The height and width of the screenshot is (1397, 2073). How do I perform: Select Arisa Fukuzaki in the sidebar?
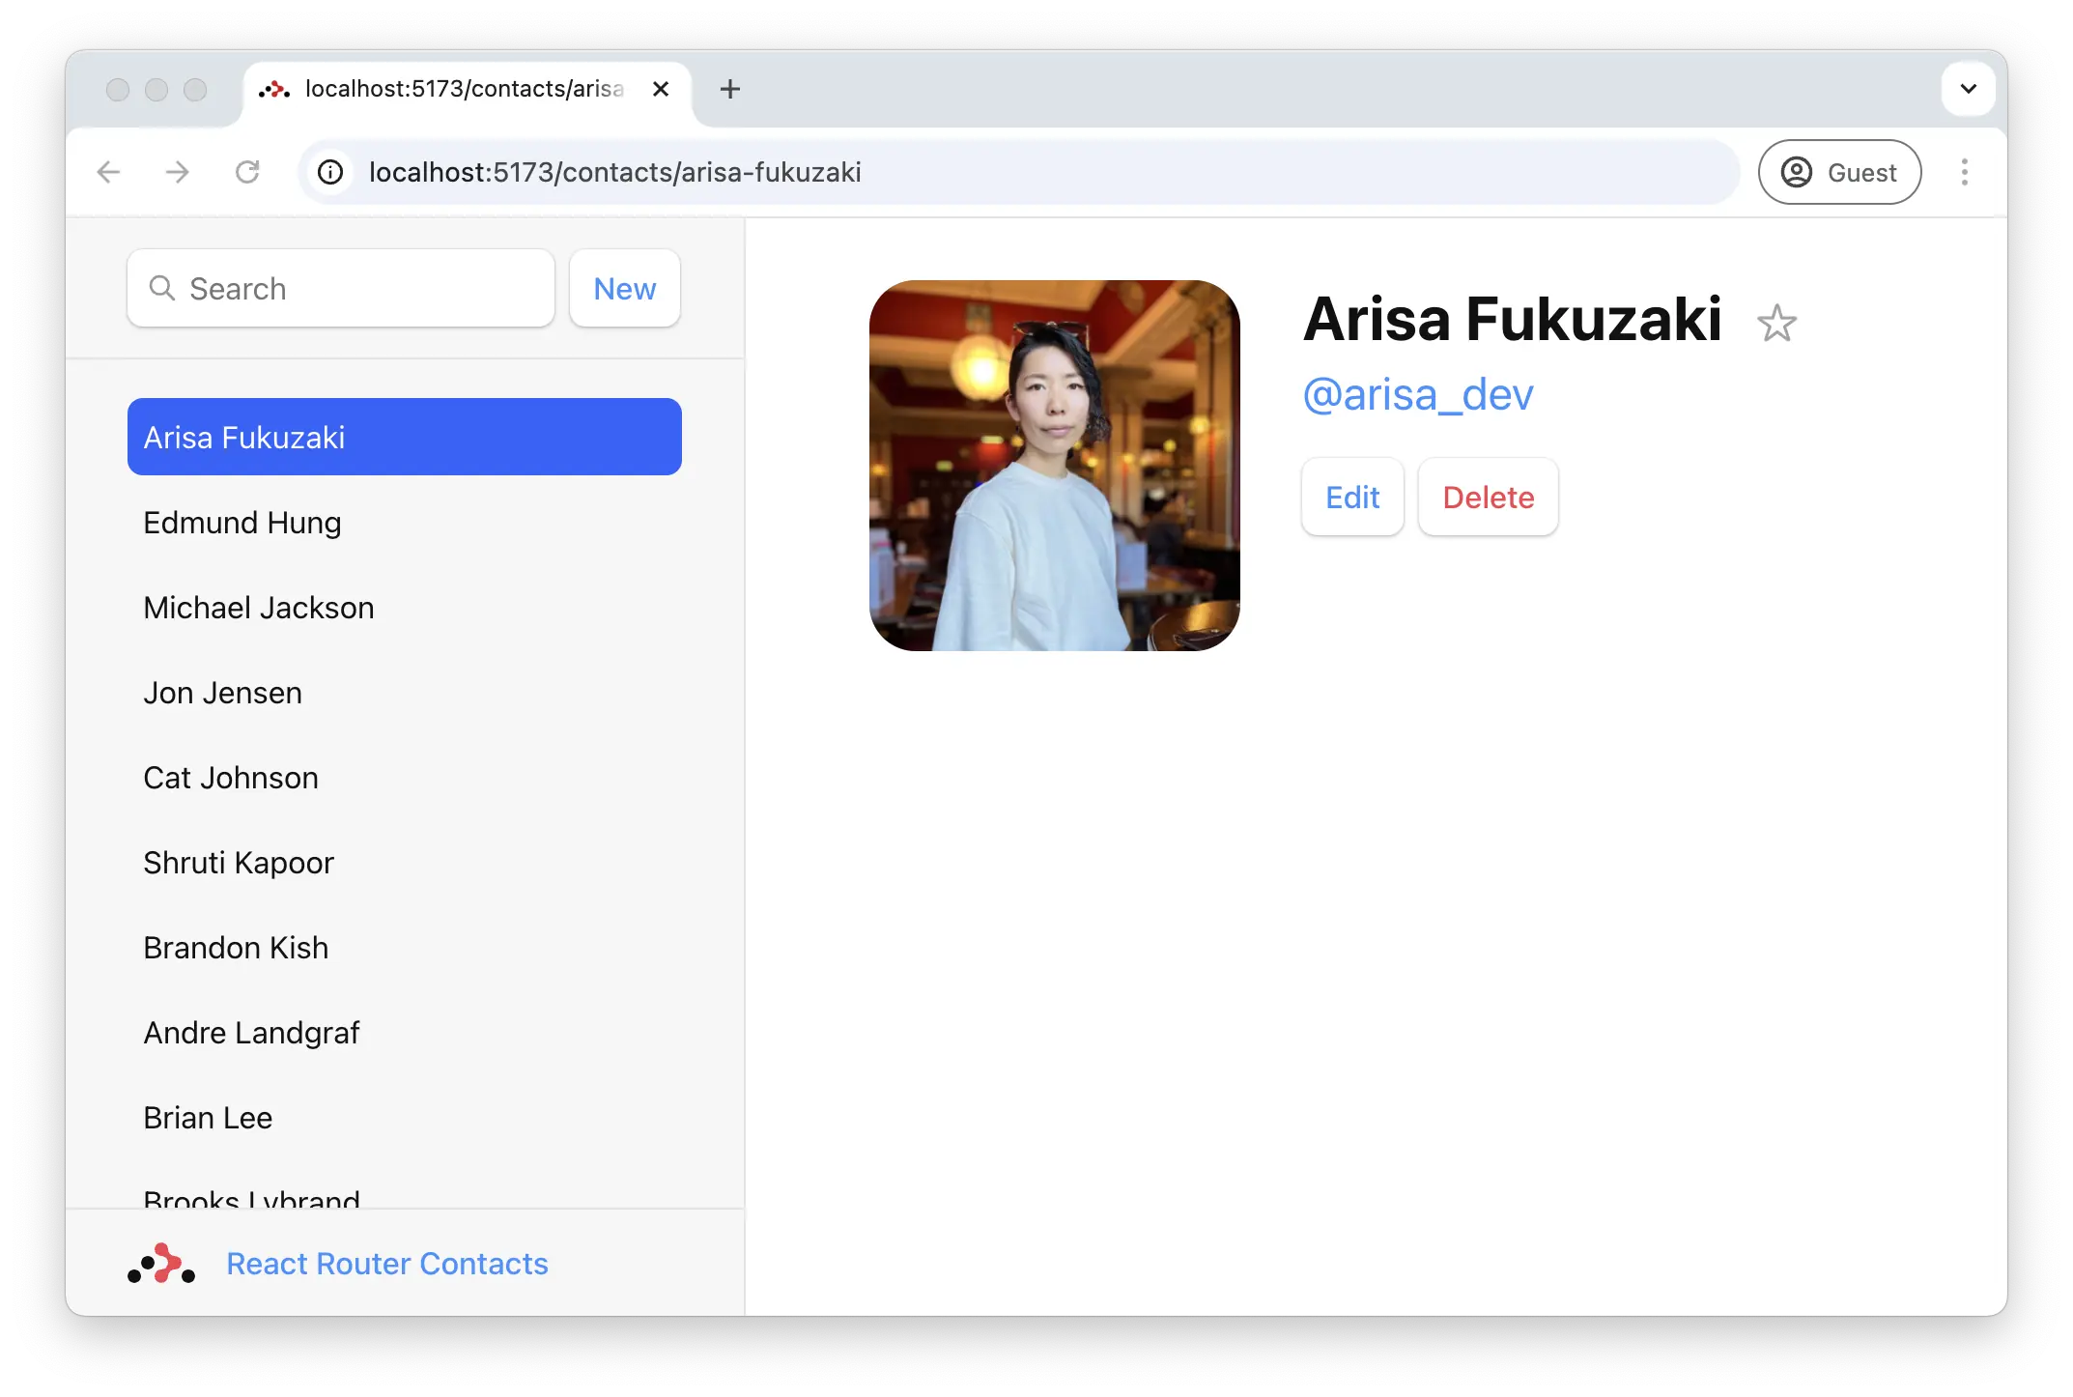pos(405,437)
